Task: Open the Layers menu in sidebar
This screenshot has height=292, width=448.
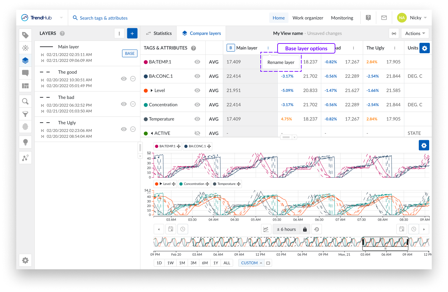Action: 25,60
